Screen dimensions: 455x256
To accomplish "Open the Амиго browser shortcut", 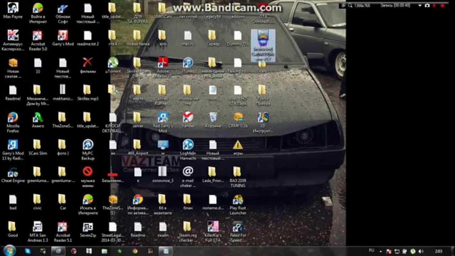I will click(38, 120).
